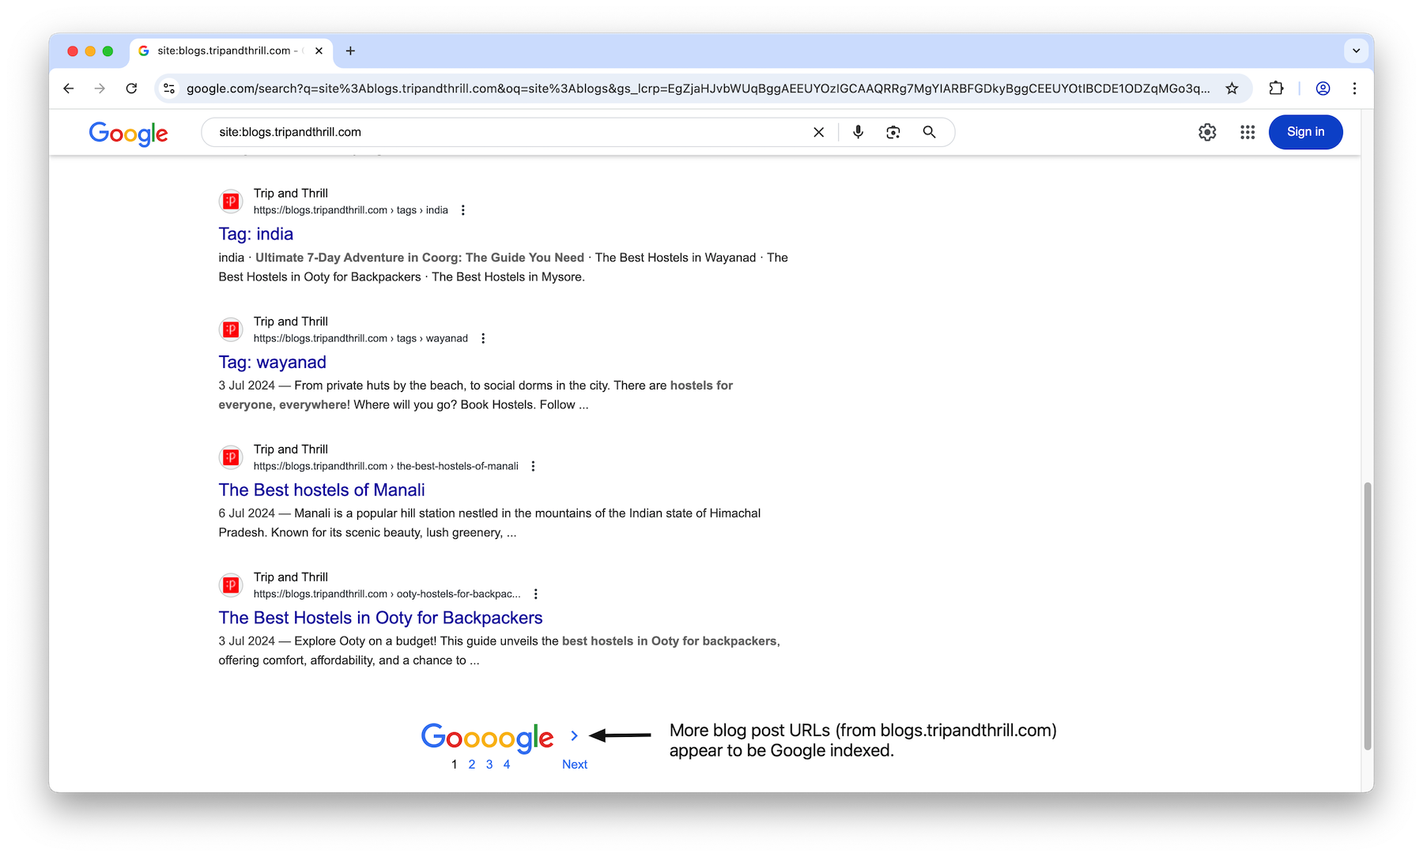Image resolution: width=1423 pixels, height=857 pixels.
Task: Submit search with the magnifying glass icon
Action: pyautogui.click(x=930, y=132)
